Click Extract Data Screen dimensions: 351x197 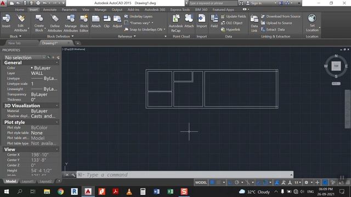(x=273, y=30)
